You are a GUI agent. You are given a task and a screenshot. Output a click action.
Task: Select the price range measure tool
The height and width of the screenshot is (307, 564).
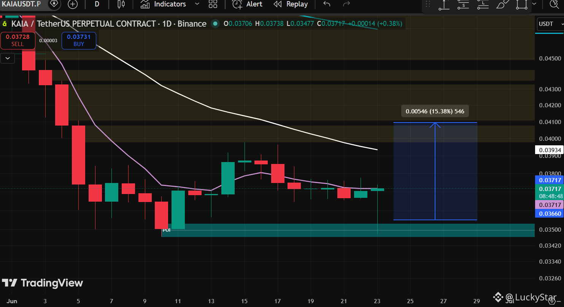pyautogui.click(x=444, y=5)
